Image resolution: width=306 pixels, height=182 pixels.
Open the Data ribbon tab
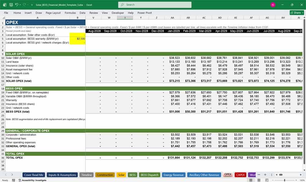82,13
